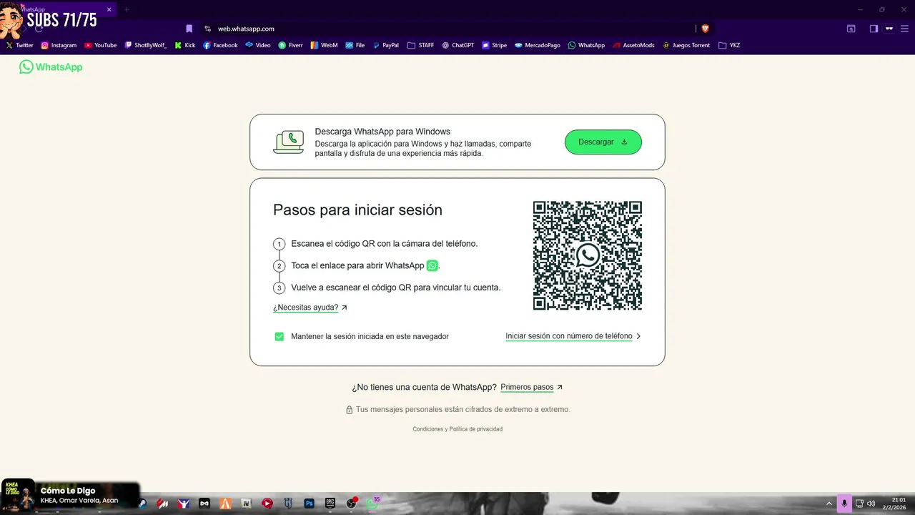The width and height of the screenshot is (915, 515).
Task: Open network status icon in system tray
Action: click(860, 504)
